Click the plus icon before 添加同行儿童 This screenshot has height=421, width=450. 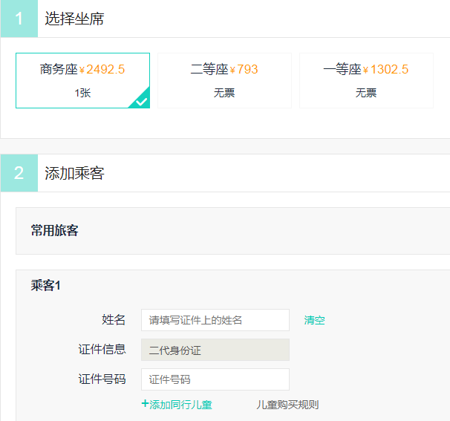(145, 404)
